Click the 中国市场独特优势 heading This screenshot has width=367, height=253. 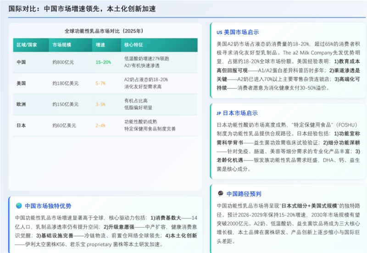(48, 206)
